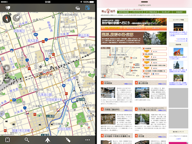Toggle the blue split-view icon in top bar
Image resolution: width=192 pixels, height=144 pixels.
click(x=88, y=8)
